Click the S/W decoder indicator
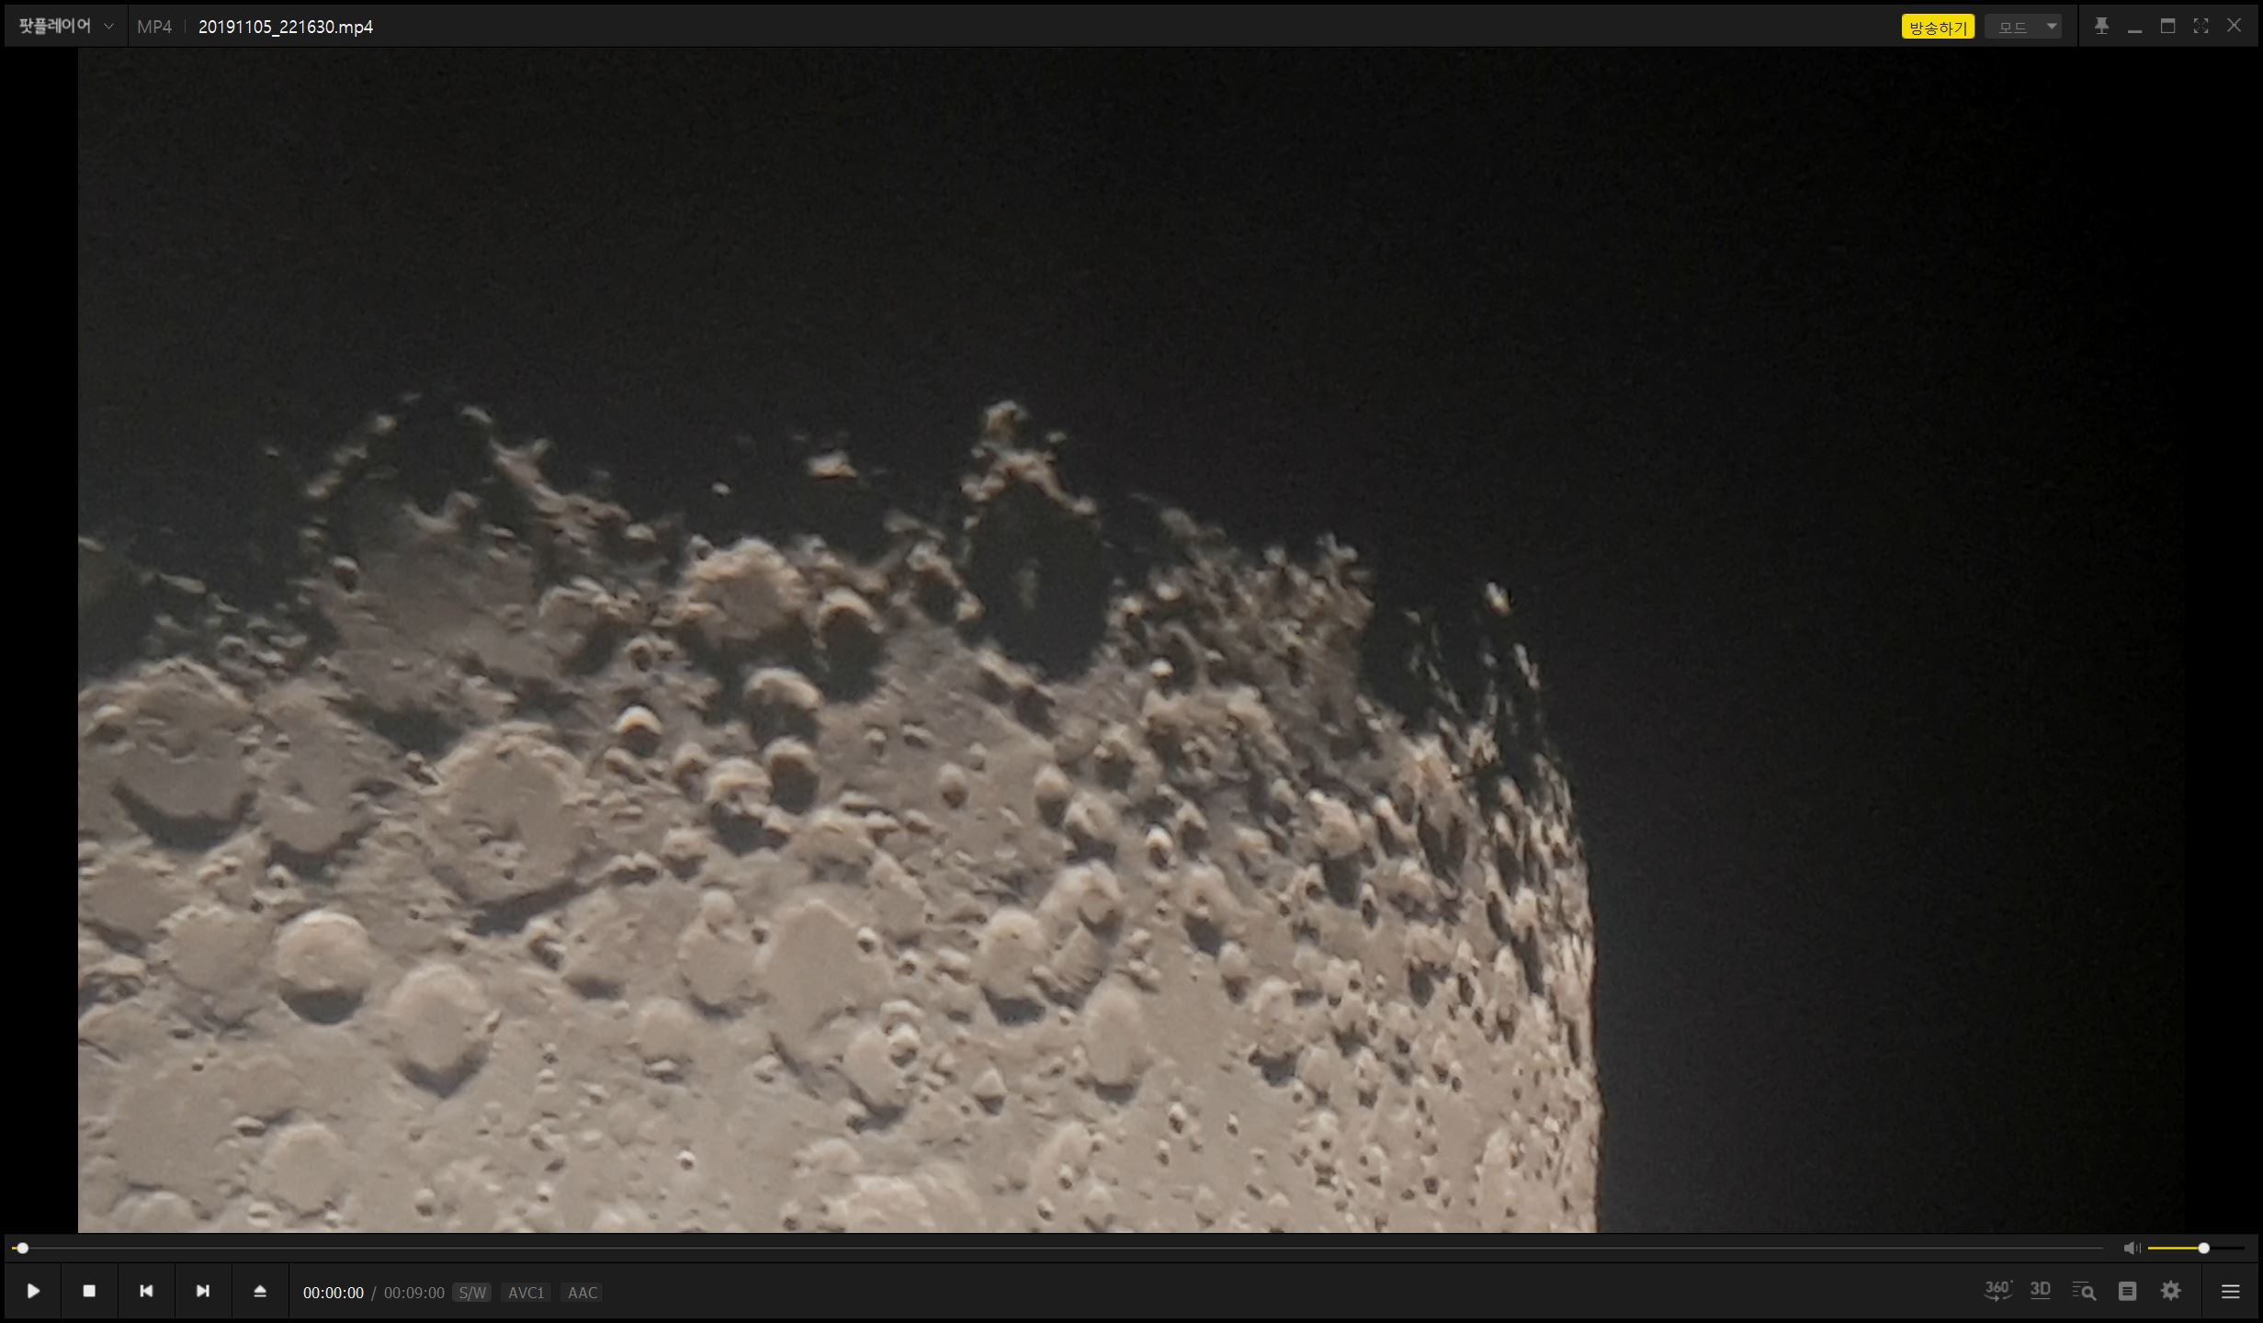 (x=471, y=1293)
